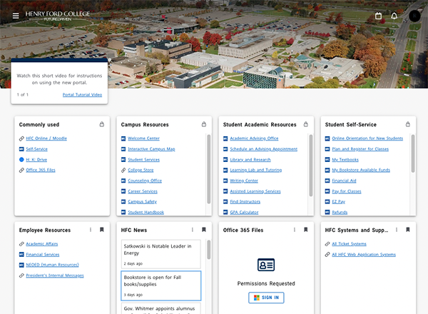Click icon beside NEOED (Human Resources)
The image size is (428, 314).
coord(21,265)
